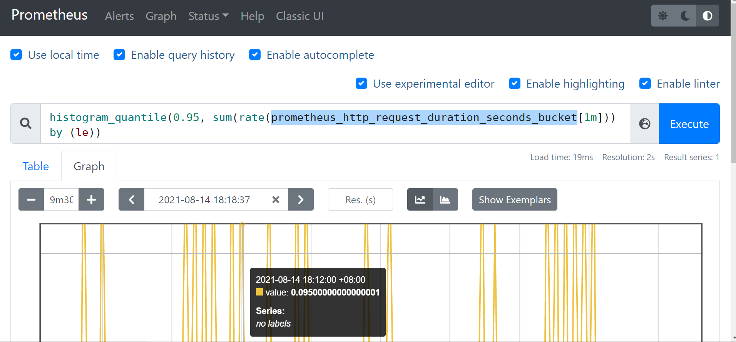
Task: Open the Alerts page
Action: coord(119,16)
